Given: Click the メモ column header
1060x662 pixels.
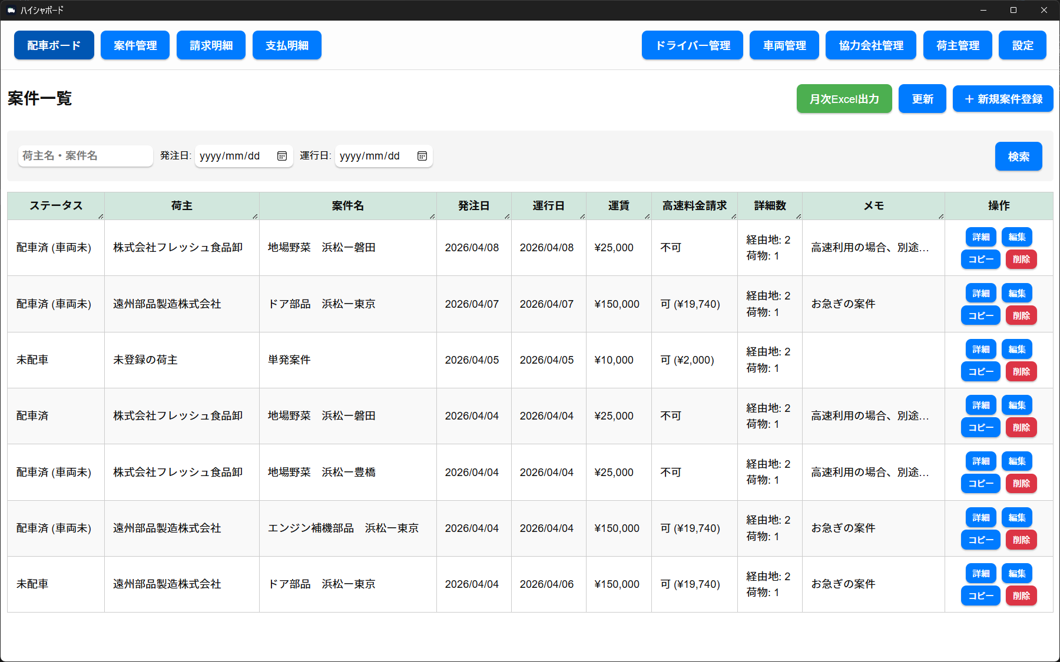Looking at the screenshot, I should (874, 206).
